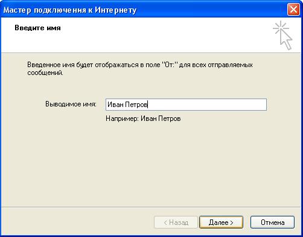
Task: Click the Введите имя heading
Action: coord(37,28)
